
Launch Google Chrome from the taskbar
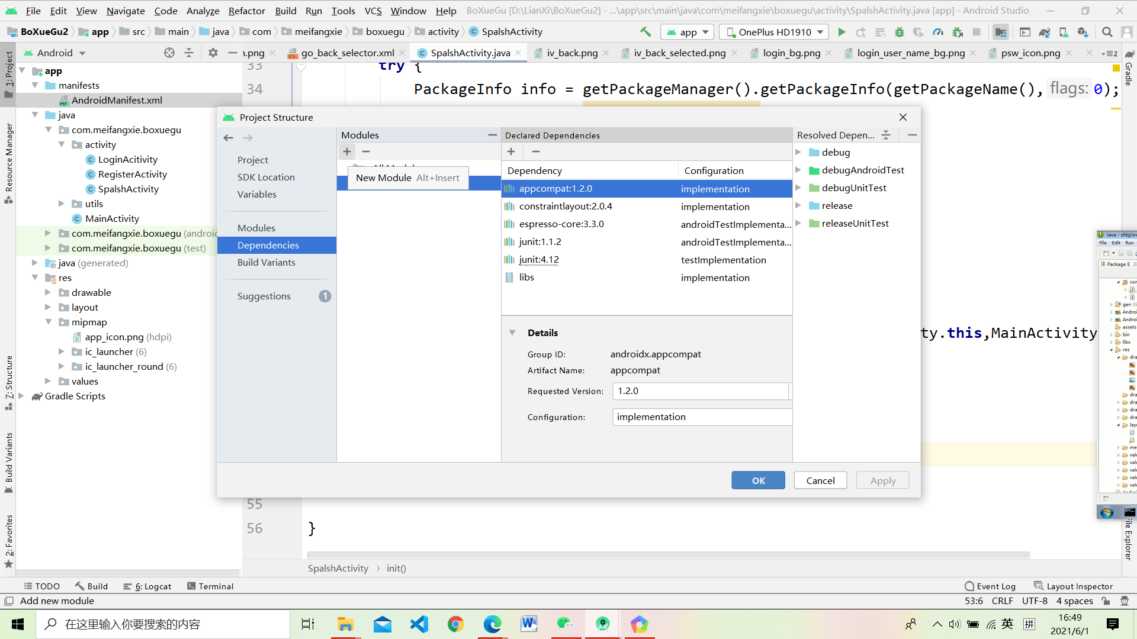point(455,624)
